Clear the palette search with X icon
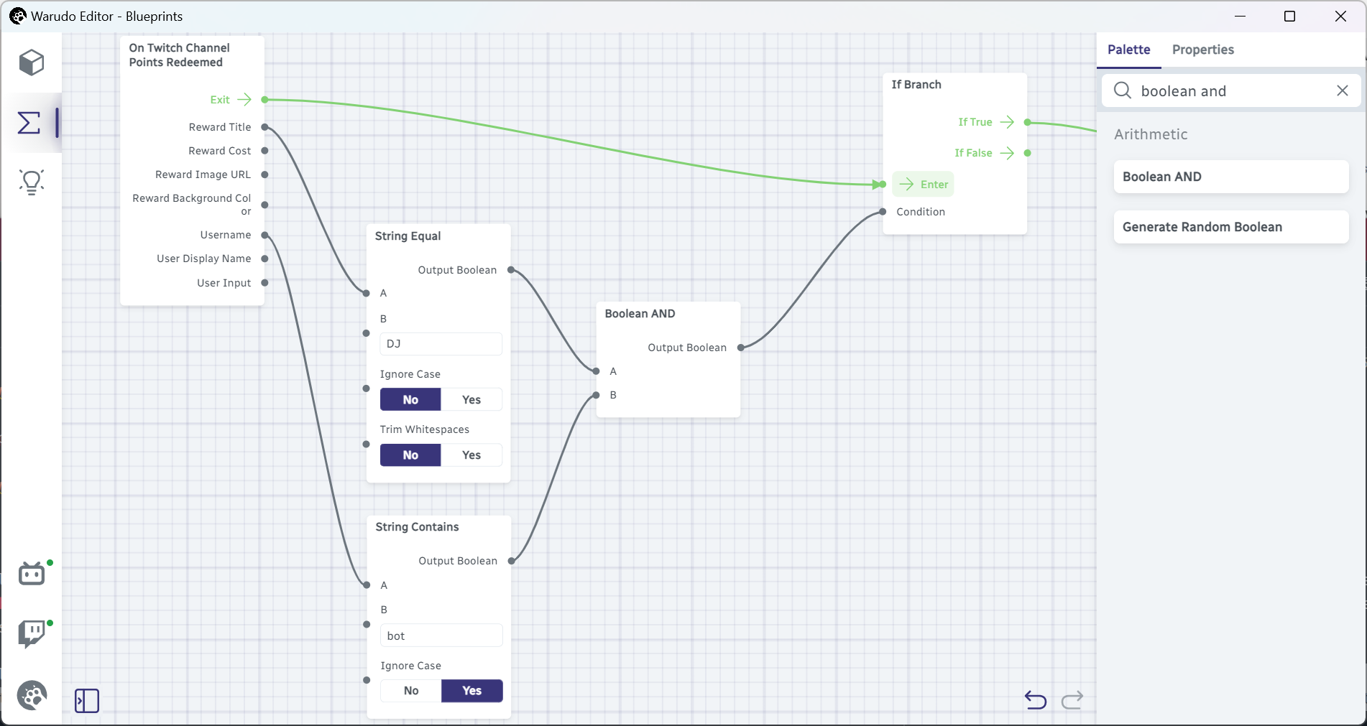The height and width of the screenshot is (726, 1367). [1343, 90]
